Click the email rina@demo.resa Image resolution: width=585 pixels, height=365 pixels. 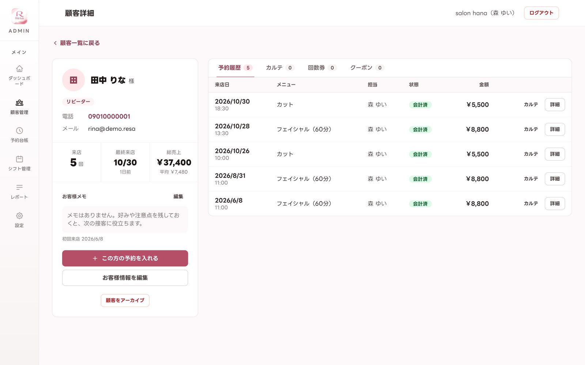pyautogui.click(x=112, y=129)
